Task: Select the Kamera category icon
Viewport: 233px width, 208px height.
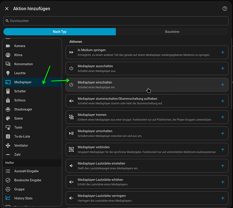Action: click(x=8, y=46)
